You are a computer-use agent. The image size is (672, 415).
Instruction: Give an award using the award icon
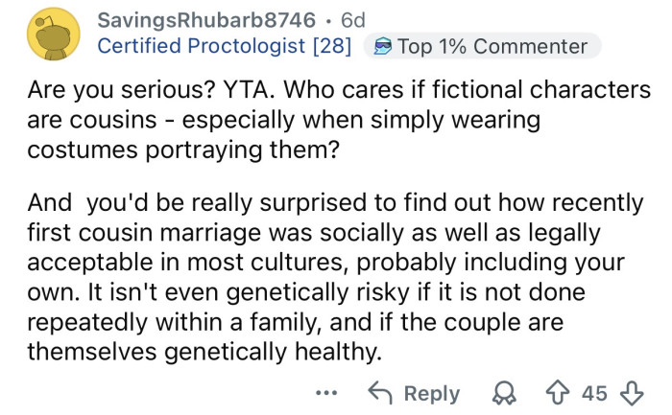pos(500,393)
